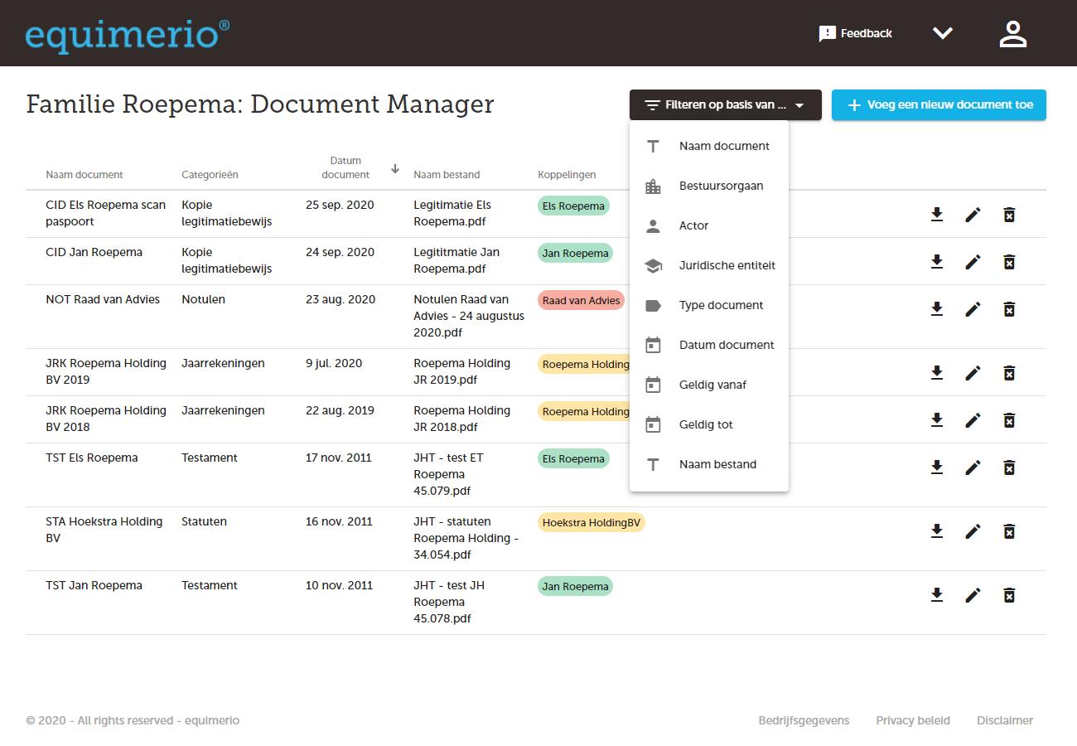
Task: Download the JRK Roepema Holding BV 2019 file
Action: 937,373
